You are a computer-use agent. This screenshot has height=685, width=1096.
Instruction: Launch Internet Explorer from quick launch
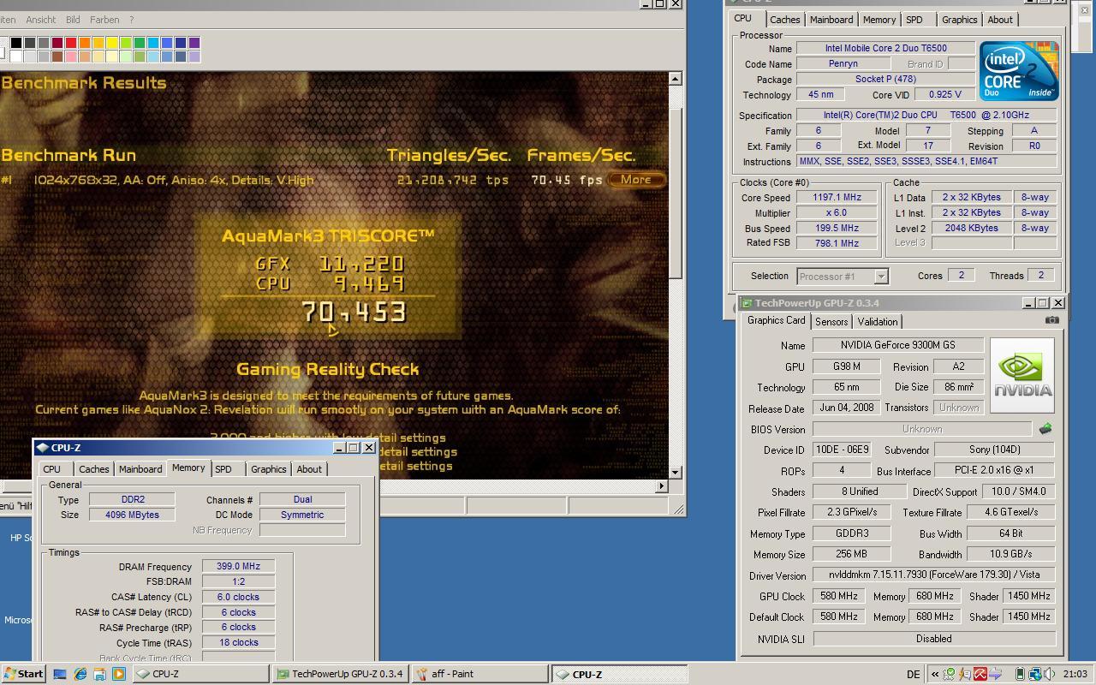(x=80, y=674)
